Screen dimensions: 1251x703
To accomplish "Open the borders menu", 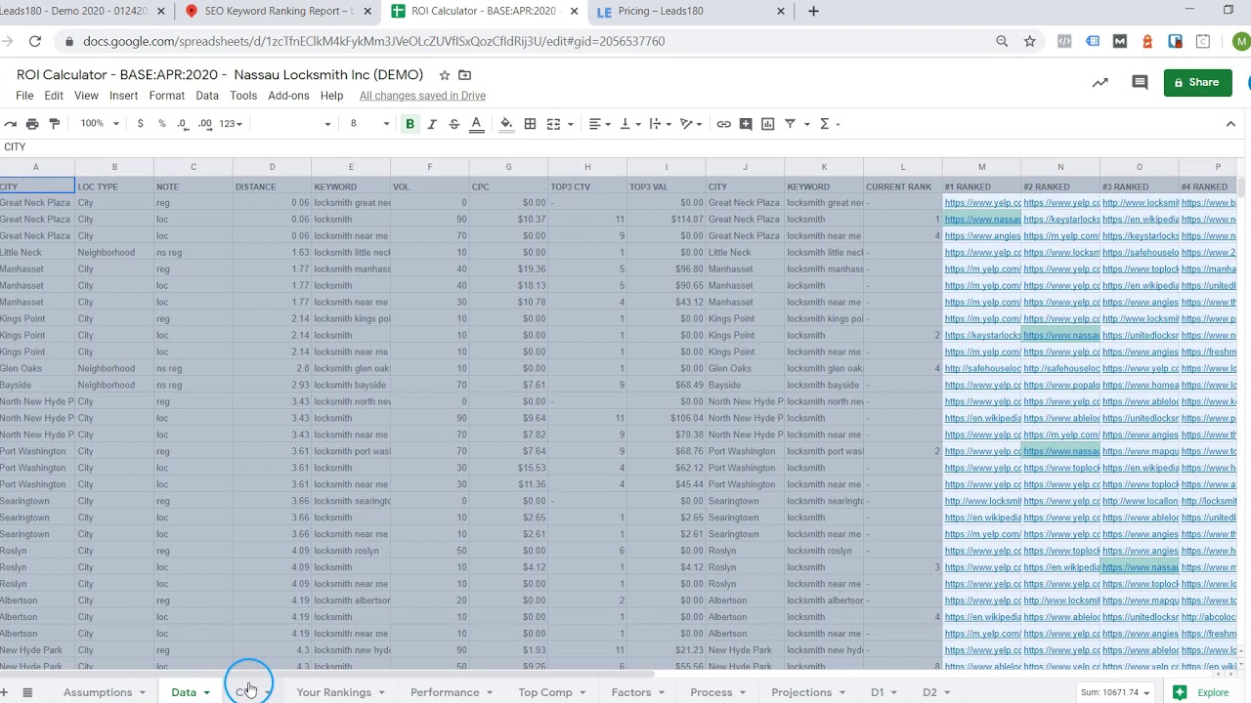I will click(x=530, y=124).
